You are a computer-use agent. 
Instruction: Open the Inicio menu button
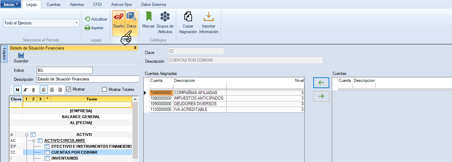11,5
